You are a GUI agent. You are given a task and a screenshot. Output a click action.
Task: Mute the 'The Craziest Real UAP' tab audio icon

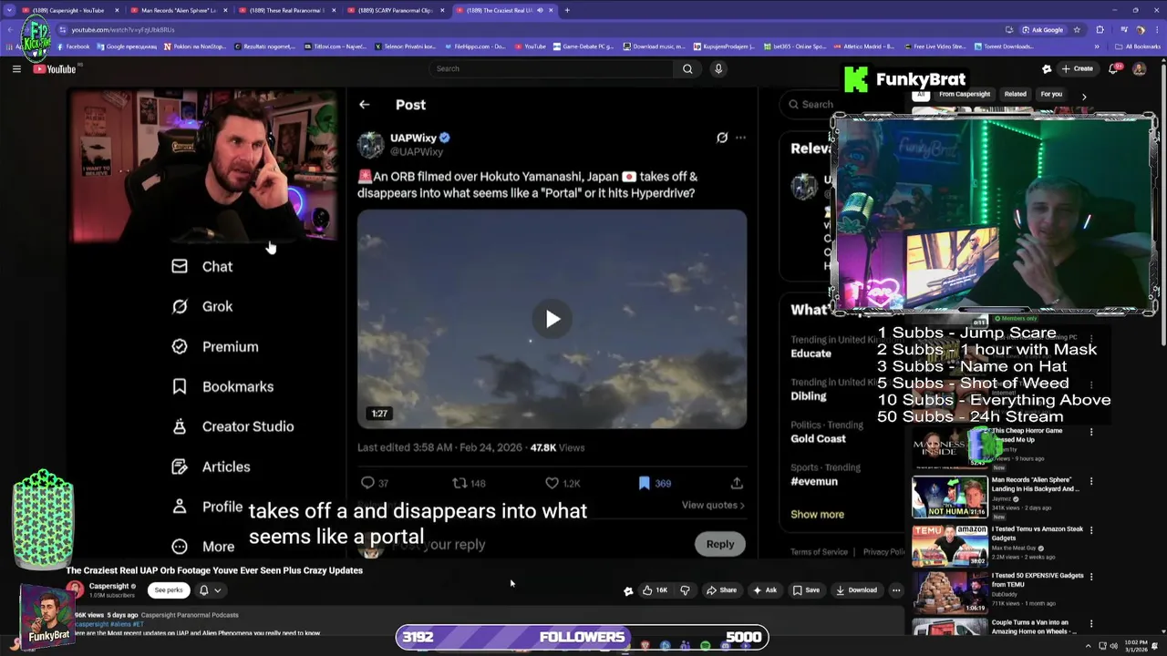(540, 10)
